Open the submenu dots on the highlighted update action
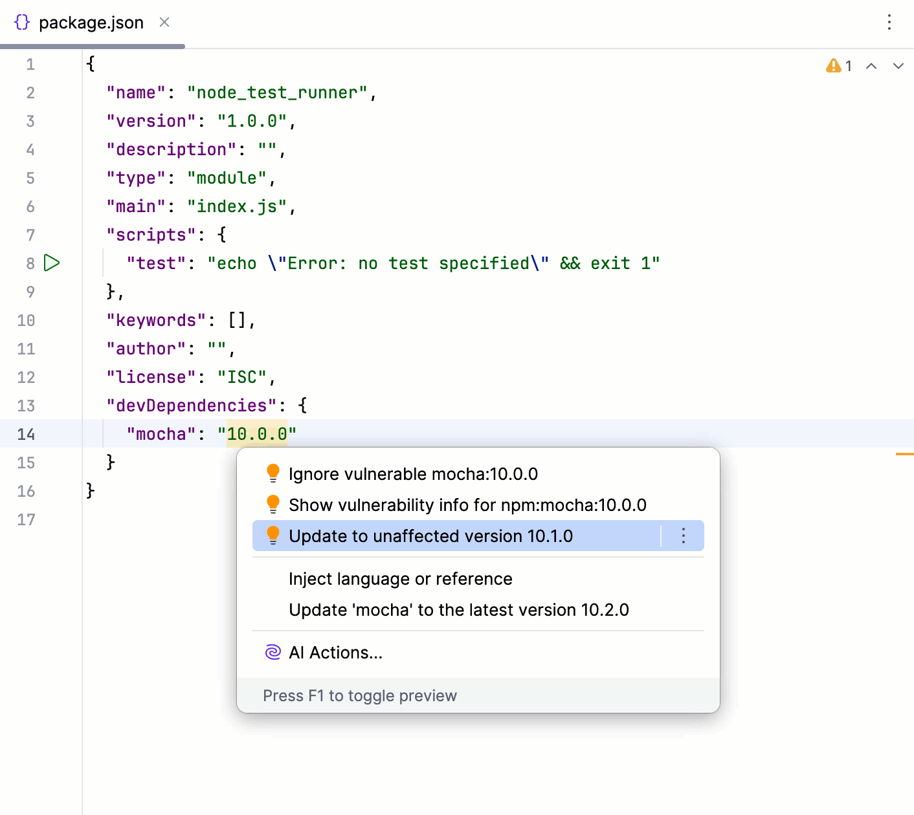The width and height of the screenshot is (914, 815). point(683,536)
